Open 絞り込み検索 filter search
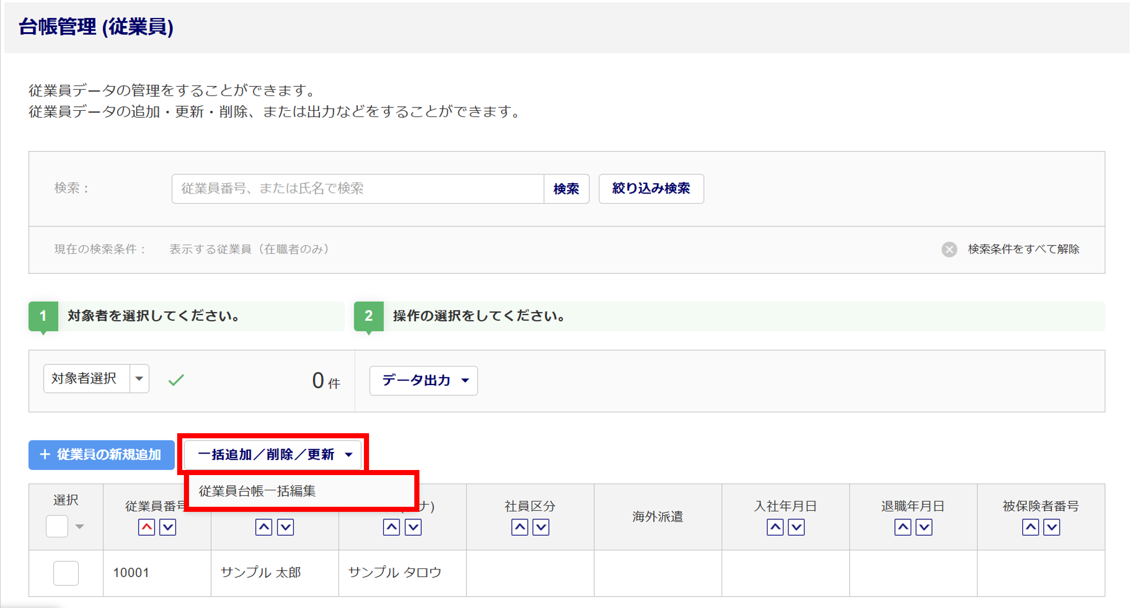Screen dimensions: 1132x608 coord(651,189)
